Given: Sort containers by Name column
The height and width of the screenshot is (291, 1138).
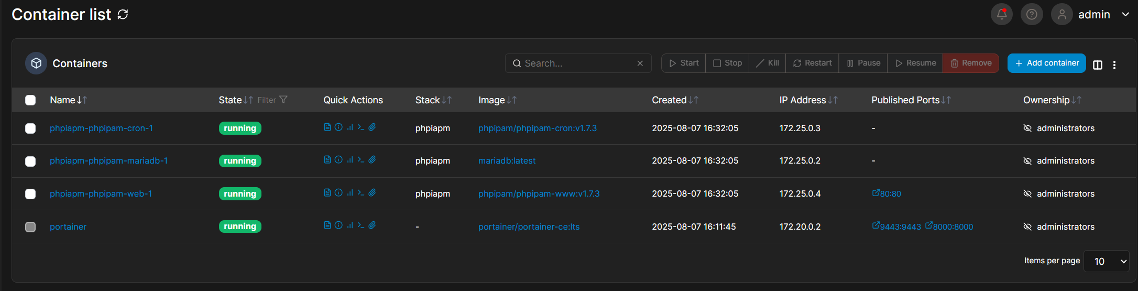Looking at the screenshot, I should tap(68, 100).
